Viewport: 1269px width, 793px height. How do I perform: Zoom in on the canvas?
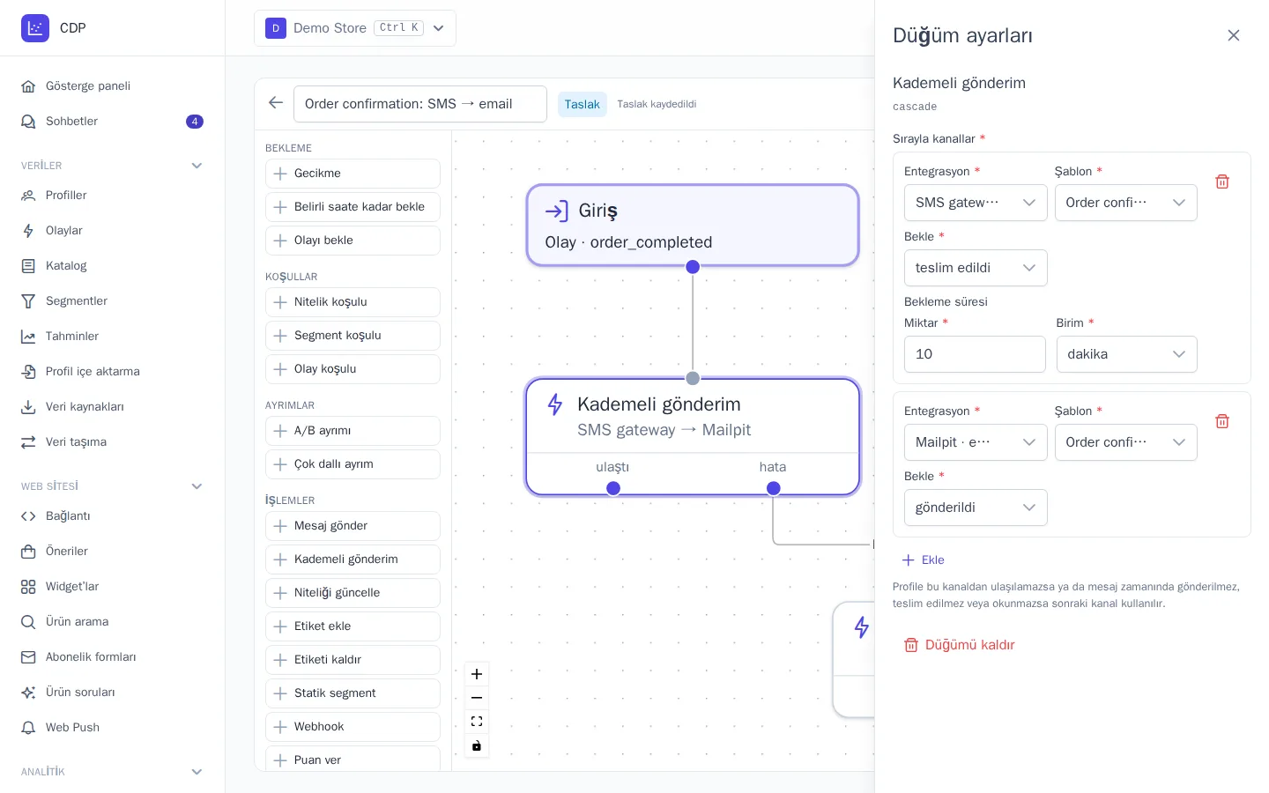point(477,674)
